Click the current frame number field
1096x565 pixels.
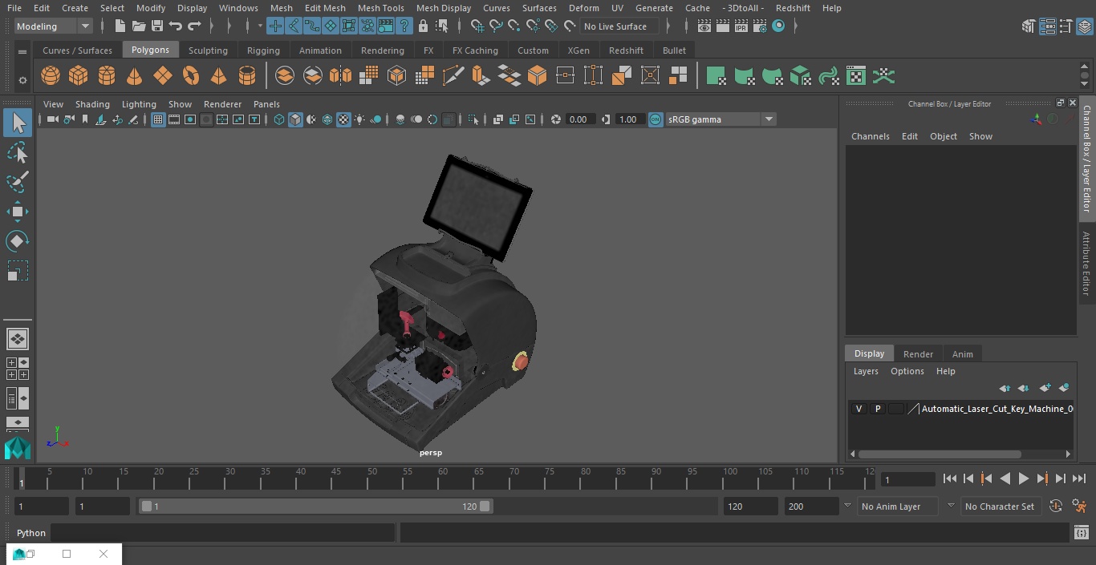pyautogui.click(x=907, y=480)
